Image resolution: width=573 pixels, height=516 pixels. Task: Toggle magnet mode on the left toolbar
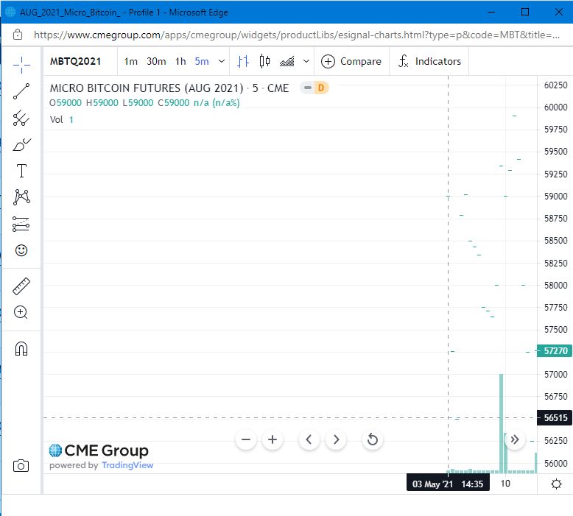tap(21, 348)
